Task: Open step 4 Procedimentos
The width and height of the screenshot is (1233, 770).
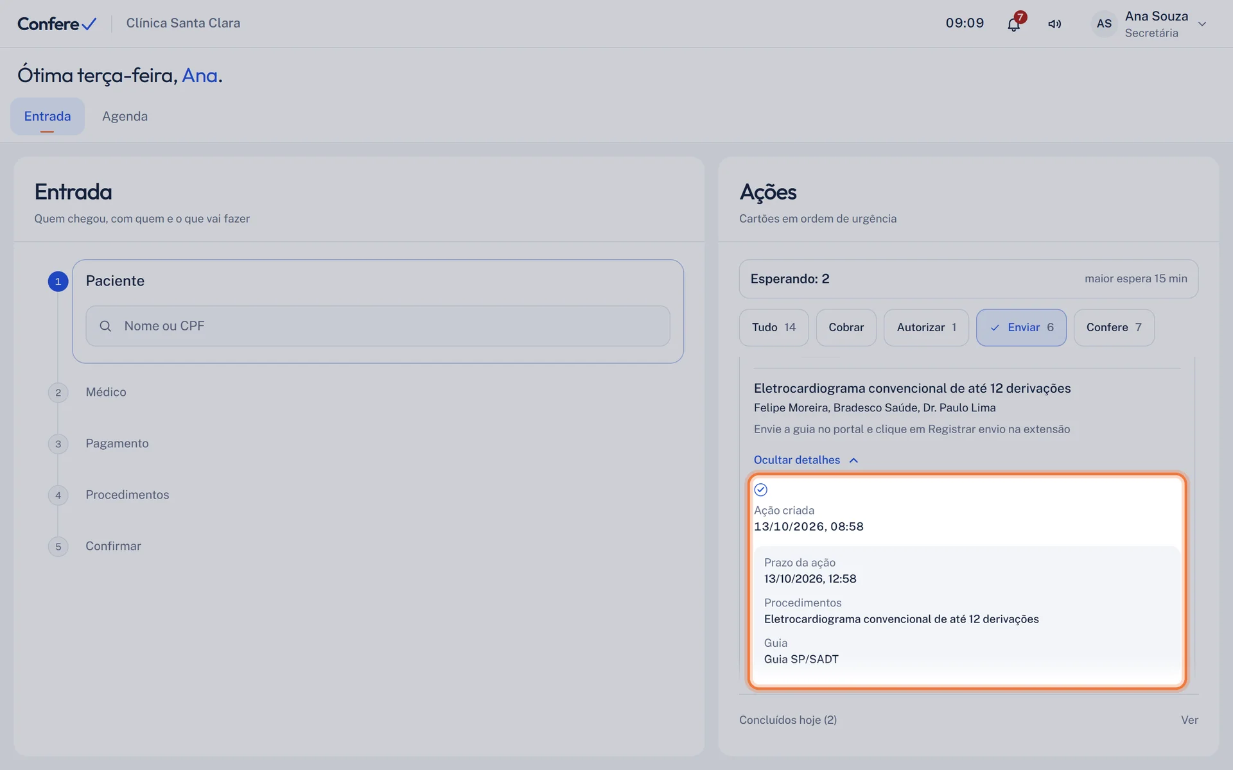Action: pos(127,495)
